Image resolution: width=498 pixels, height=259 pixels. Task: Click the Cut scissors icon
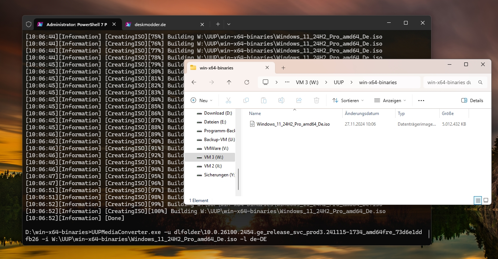point(228,100)
